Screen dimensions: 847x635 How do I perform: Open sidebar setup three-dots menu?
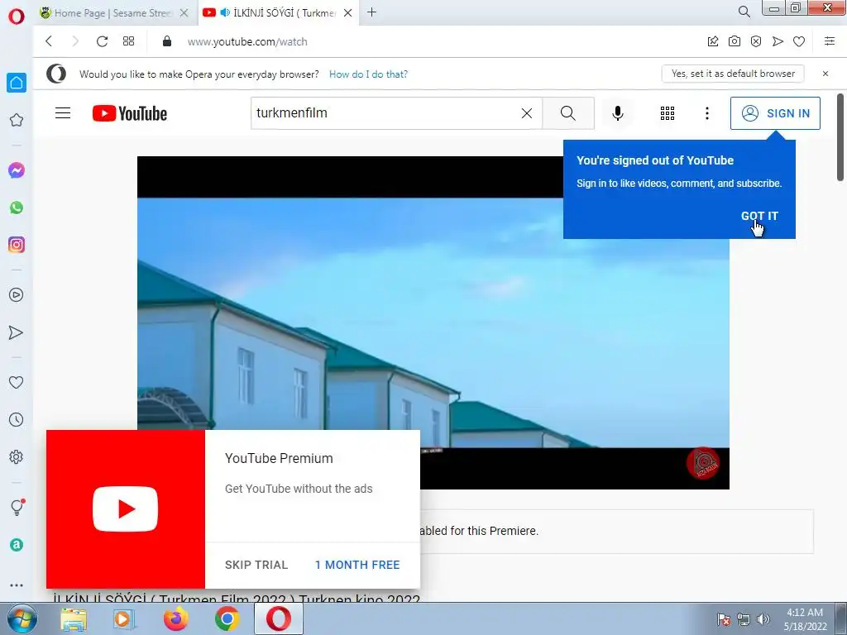point(17,585)
